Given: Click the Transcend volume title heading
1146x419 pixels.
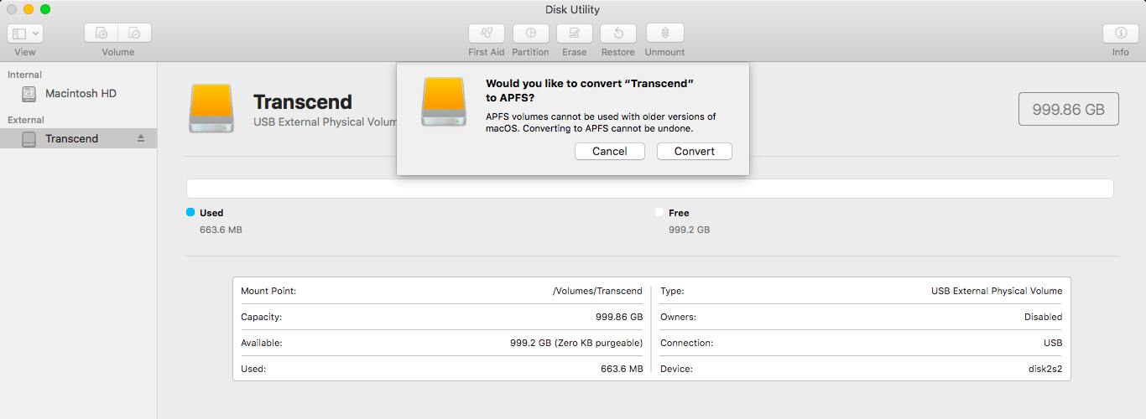Looking at the screenshot, I should pos(303,102).
